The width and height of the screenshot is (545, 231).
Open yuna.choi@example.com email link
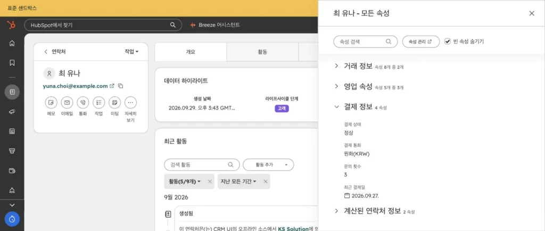point(75,86)
